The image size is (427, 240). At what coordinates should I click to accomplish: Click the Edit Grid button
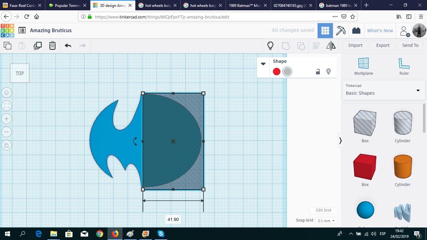point(324,210)
